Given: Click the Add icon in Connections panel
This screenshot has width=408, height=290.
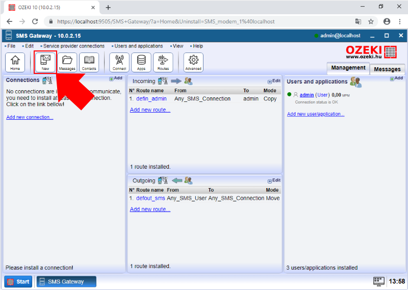Looking at the screenshot, I should click(116, 78).
